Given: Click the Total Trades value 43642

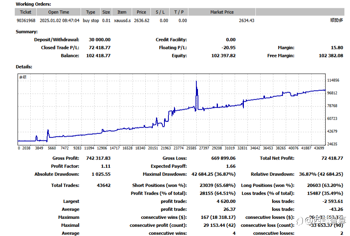Looking at the screenshot, I should pyautogui.click(x=104, y=185).
